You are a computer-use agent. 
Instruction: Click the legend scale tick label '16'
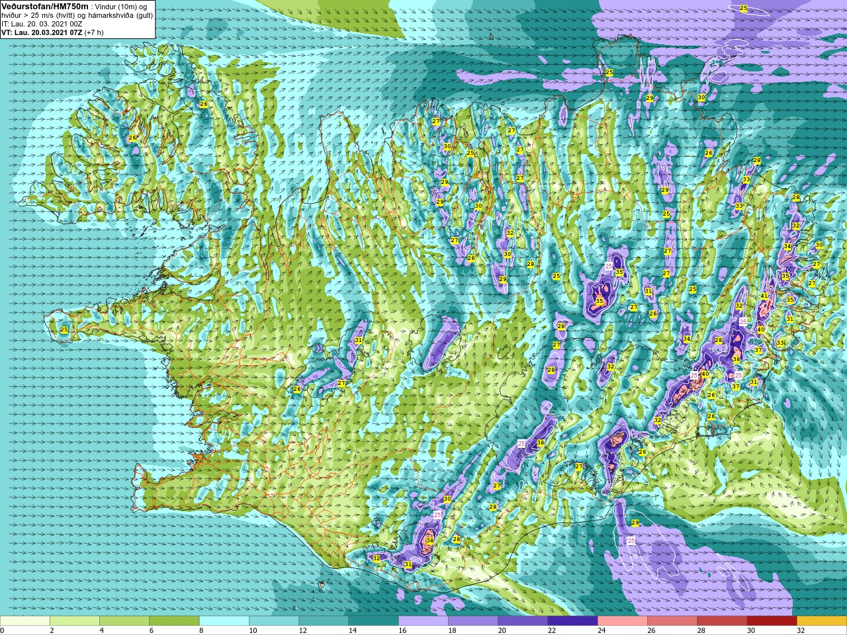pos(402,630)
